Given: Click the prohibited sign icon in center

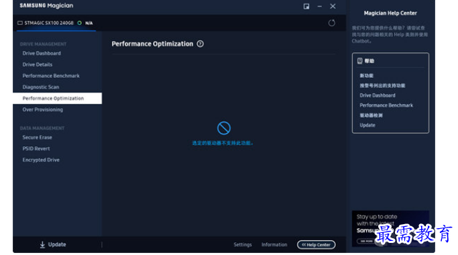Looking at the screenshot, I should (x=224, y=128).
